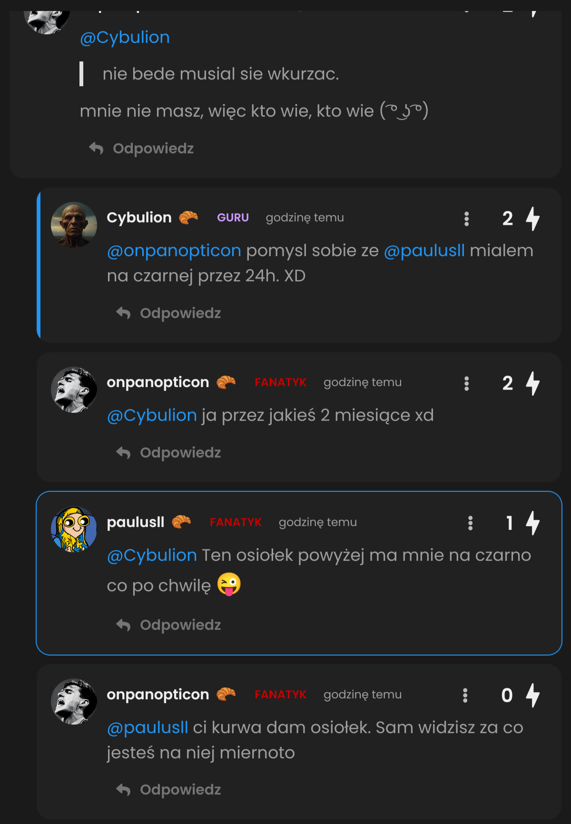Click the paulusll username

point(136,522)
